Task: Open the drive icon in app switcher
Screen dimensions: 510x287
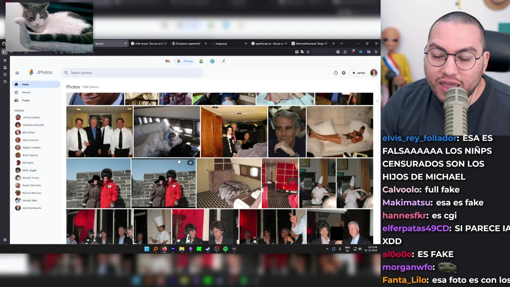Action: click(201, 61)
